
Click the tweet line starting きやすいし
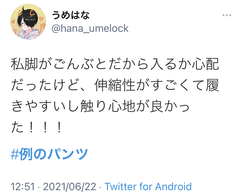click(x=100, y=106)
